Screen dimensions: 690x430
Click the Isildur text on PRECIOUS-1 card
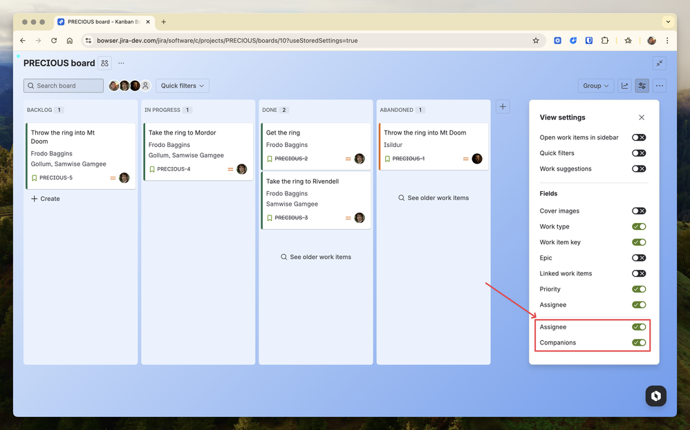(x=393, y=144)
